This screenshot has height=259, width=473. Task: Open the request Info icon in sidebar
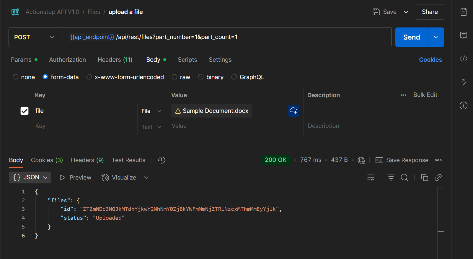[x=464, y=105]
